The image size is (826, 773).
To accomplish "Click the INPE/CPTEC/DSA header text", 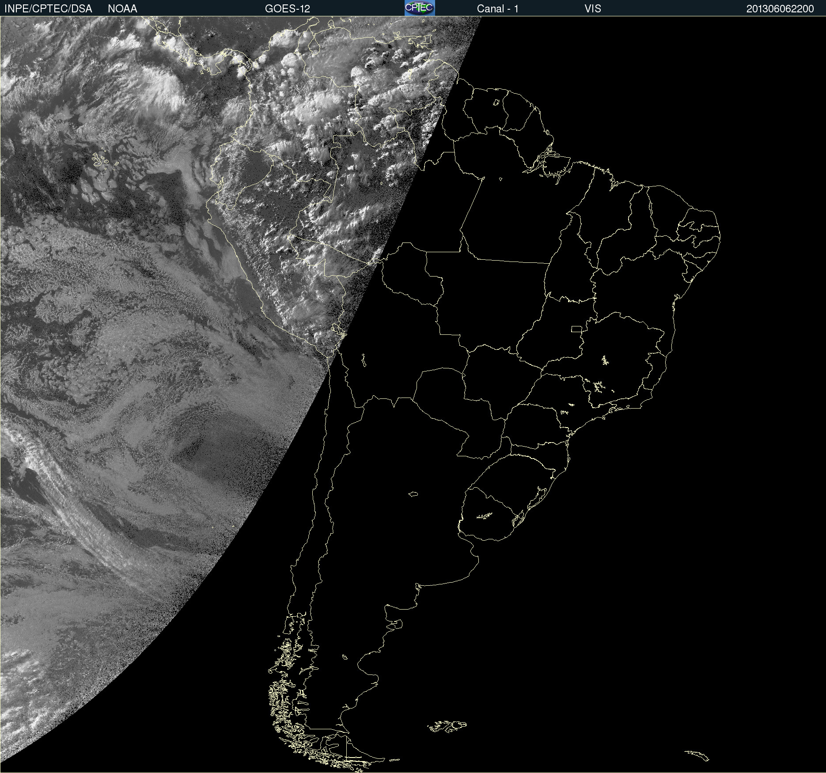I will pos(48,9).
